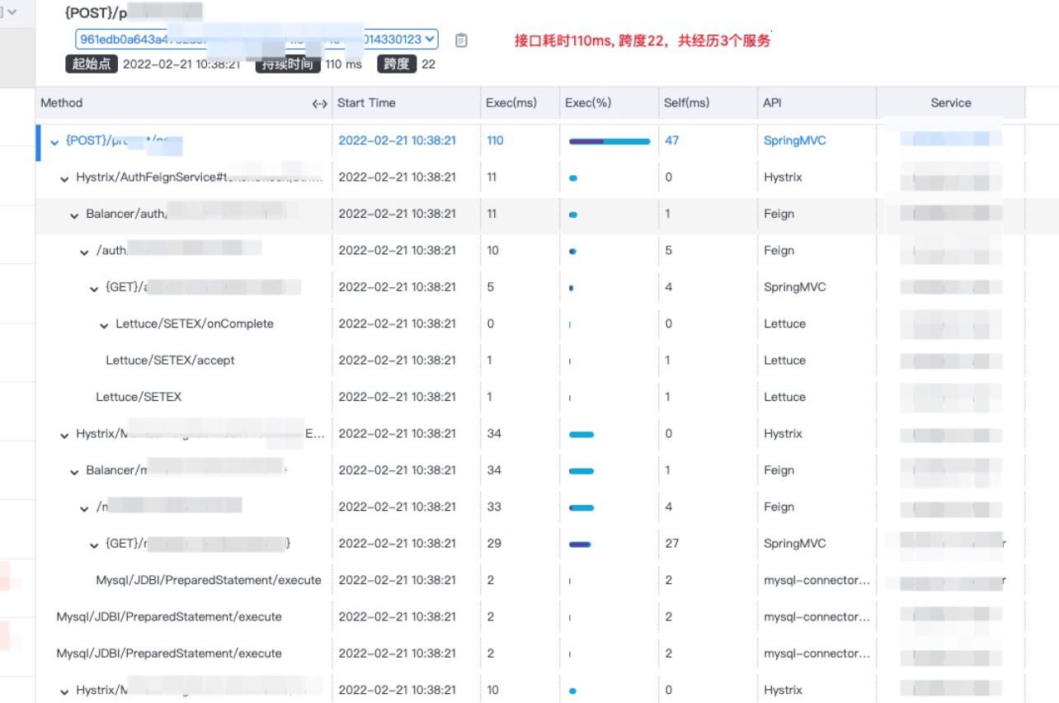Click the root span Exec(%) progress bar

coord(610,141)
